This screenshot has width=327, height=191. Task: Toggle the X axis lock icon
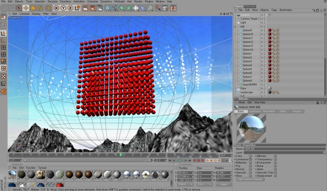point(56,8)
